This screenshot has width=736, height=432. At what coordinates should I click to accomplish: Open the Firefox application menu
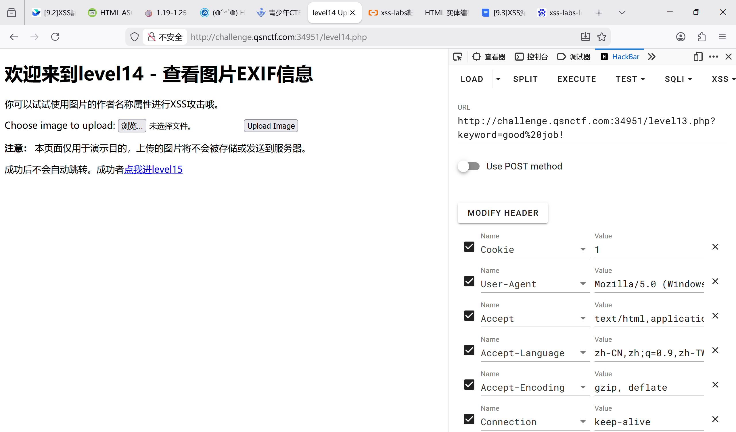coord(722,37)
